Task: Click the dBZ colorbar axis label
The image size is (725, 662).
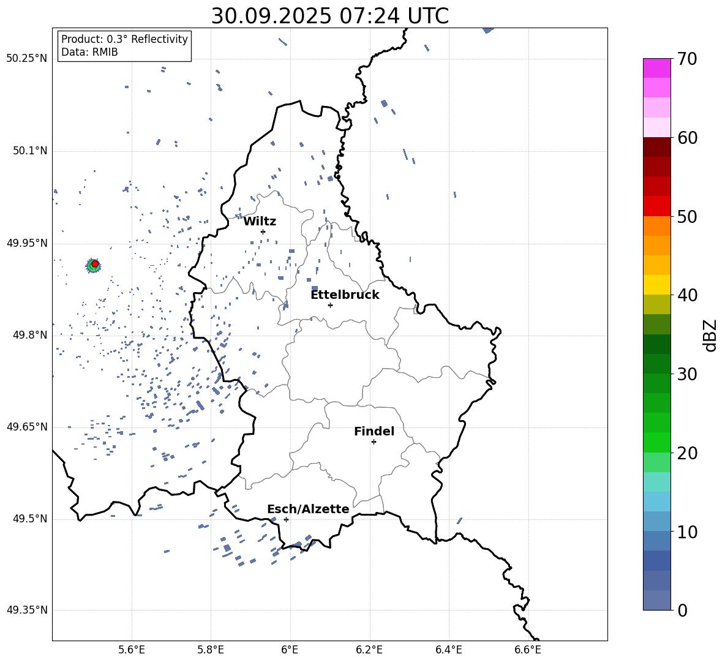Action: (x=710, y=335)
